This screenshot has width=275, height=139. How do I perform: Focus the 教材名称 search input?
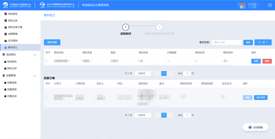[226, 42]
